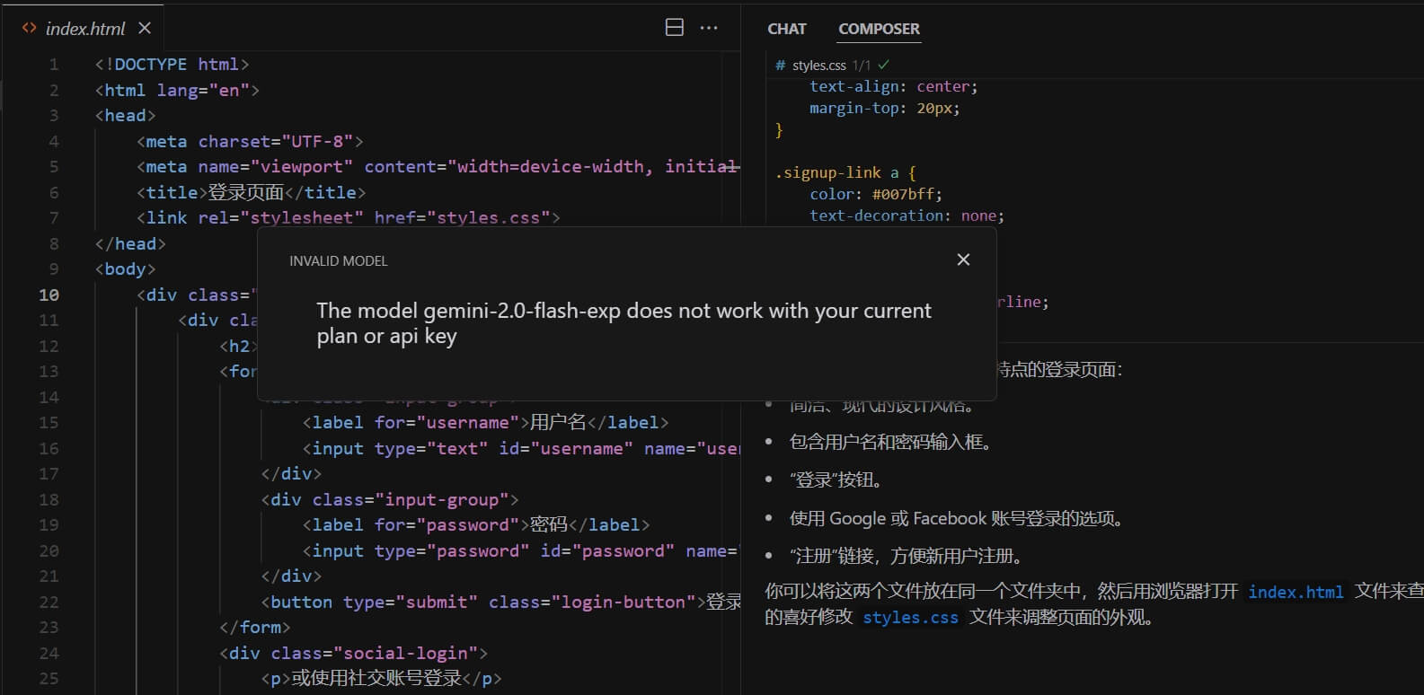Screen dimensions: 1424x695
Task: Click the INVALID MODEL dialog title
Action: click(339, 261)
